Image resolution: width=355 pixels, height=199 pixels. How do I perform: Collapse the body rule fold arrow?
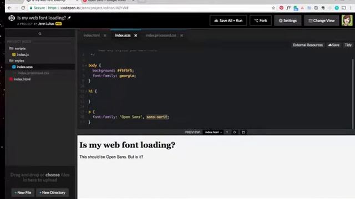(86, 65)
